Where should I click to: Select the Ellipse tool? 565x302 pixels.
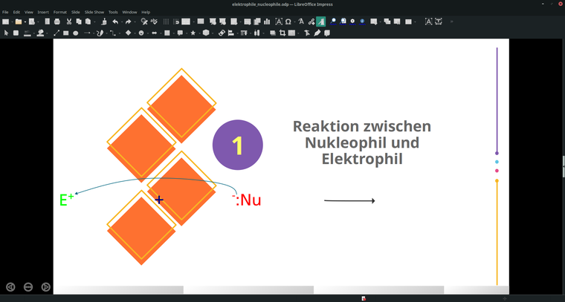76,33
